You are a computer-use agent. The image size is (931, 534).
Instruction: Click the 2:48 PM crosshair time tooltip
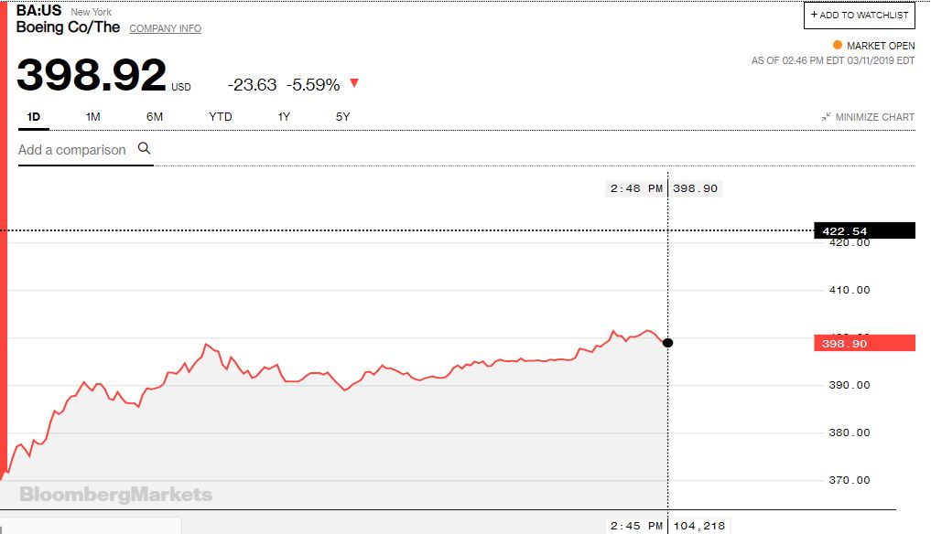[x=636, y=188]
